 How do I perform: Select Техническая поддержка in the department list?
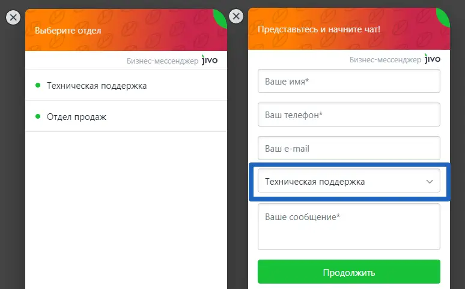(x=126, y=85)
